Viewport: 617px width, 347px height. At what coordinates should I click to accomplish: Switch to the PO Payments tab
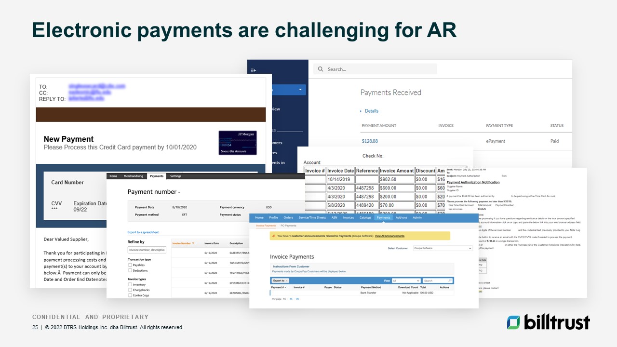288,226
